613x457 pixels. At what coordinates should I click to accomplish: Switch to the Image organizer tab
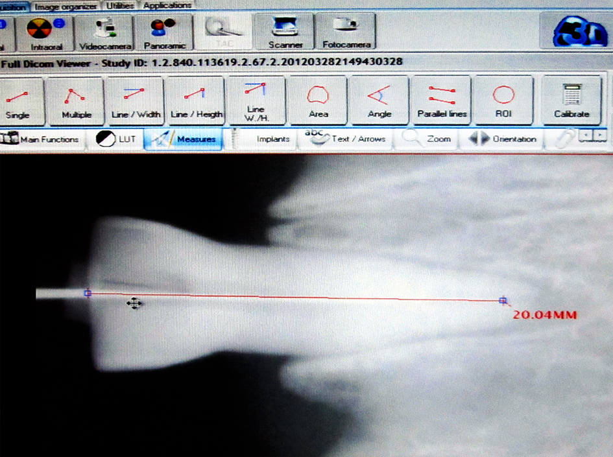(66, 6)
